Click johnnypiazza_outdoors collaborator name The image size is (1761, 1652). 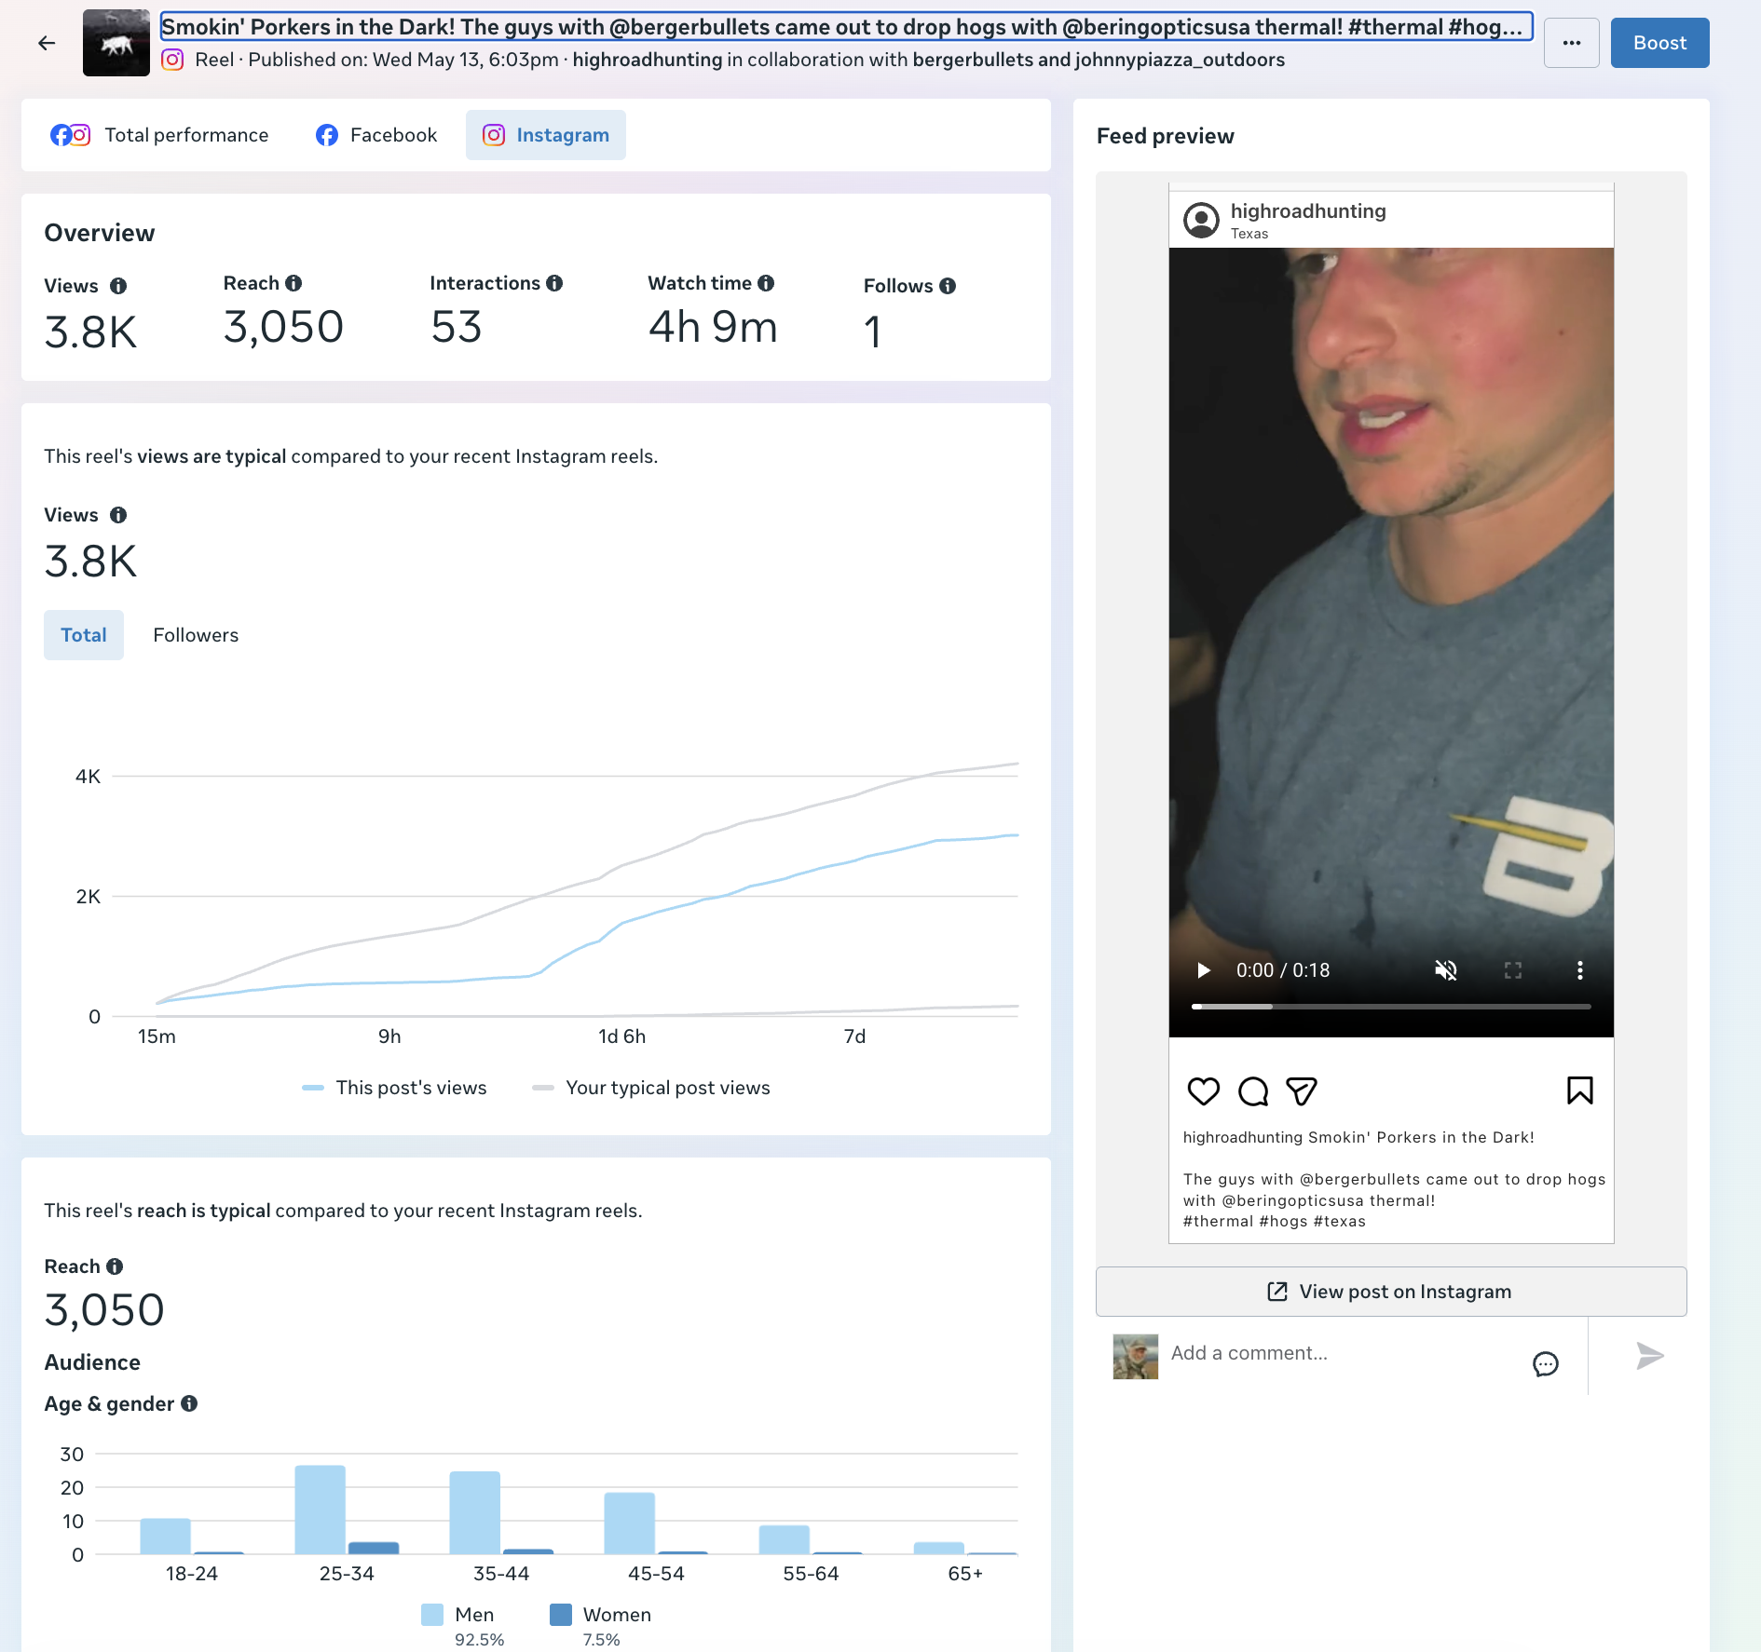[1180, 60]
